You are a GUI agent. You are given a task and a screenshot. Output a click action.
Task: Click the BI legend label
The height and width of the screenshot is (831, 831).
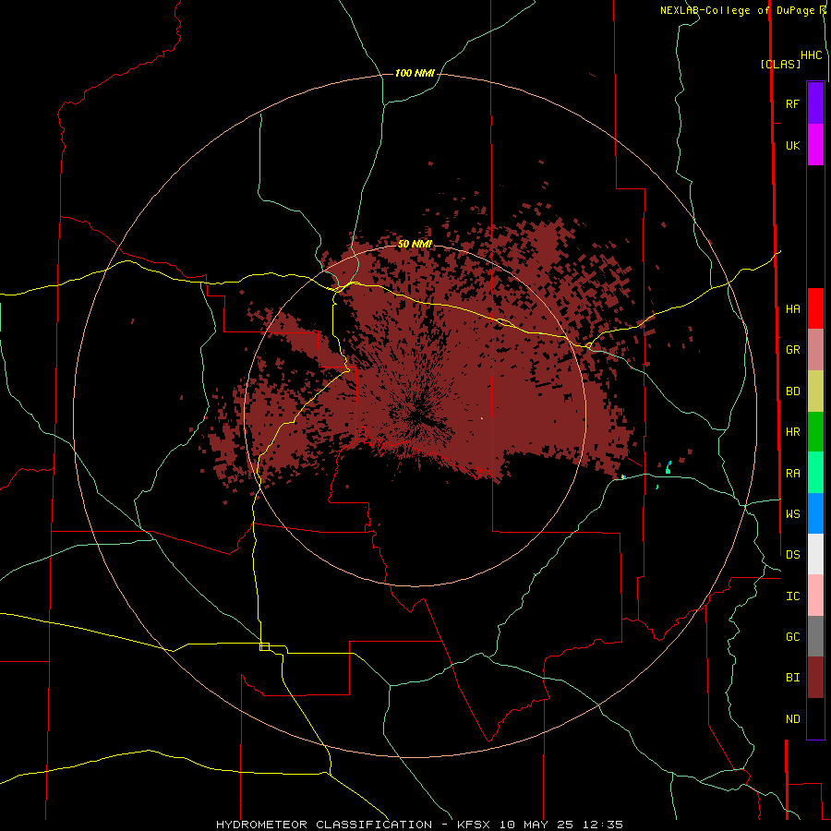point(792,678)
